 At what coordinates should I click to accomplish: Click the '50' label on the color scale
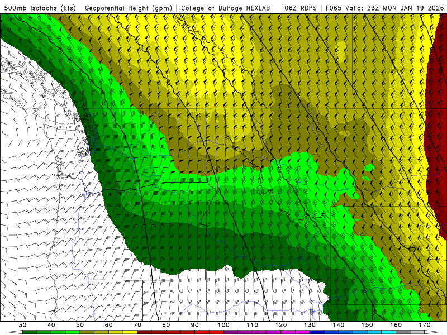point(80,325)
